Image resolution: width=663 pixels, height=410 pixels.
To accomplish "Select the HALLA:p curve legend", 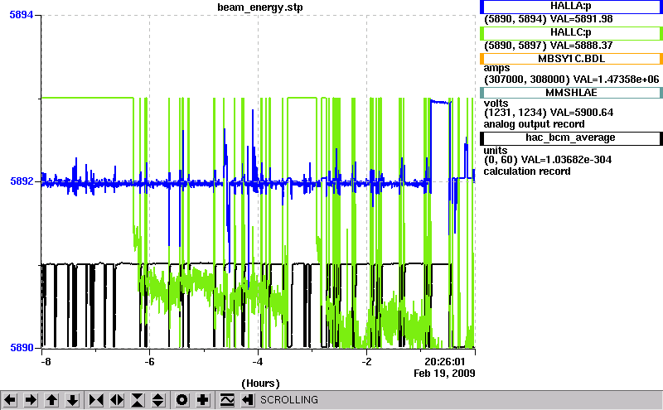I will click(571, 7).
